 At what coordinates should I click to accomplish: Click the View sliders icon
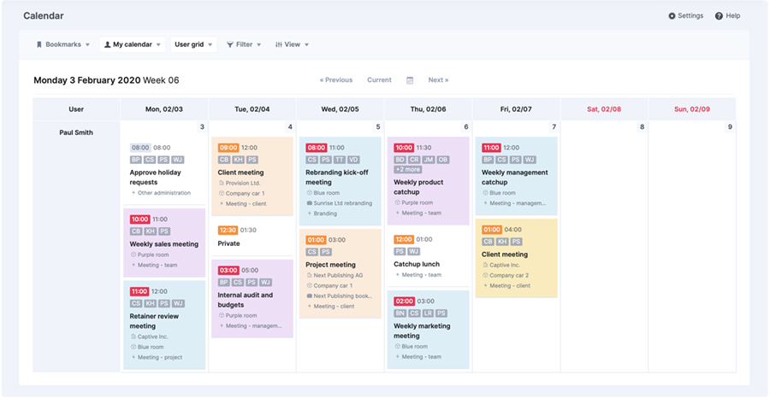pyautogui.click(x=279, y=44)
